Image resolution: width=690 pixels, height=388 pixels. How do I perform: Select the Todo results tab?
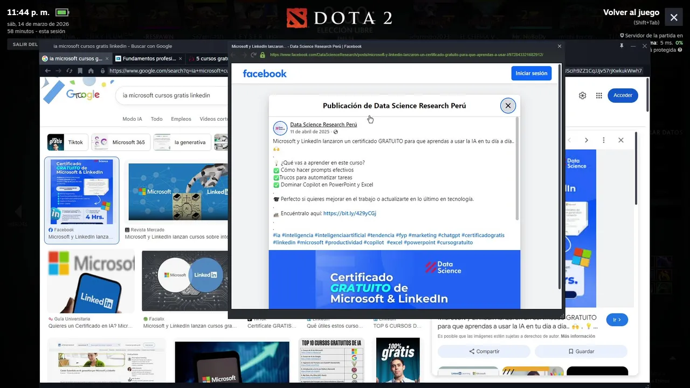click(156, 119)
